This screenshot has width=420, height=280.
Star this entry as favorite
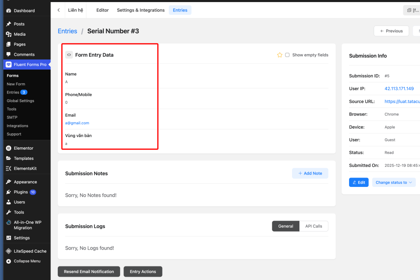(280, 55)
